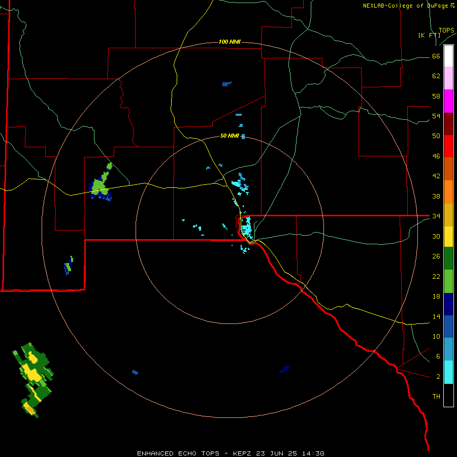Select the "50 NMI" range ring label

pos(230,136)
